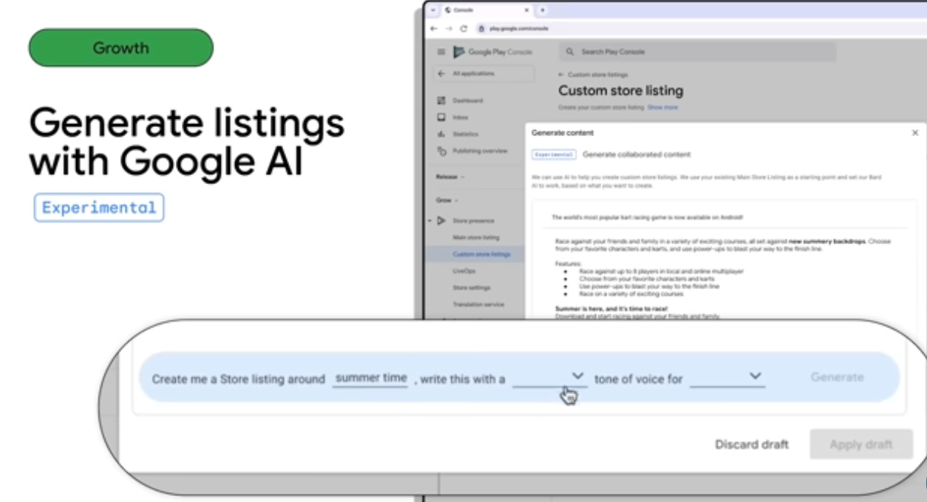Click the 'Generate collaborated content' heading

point(636,154)
